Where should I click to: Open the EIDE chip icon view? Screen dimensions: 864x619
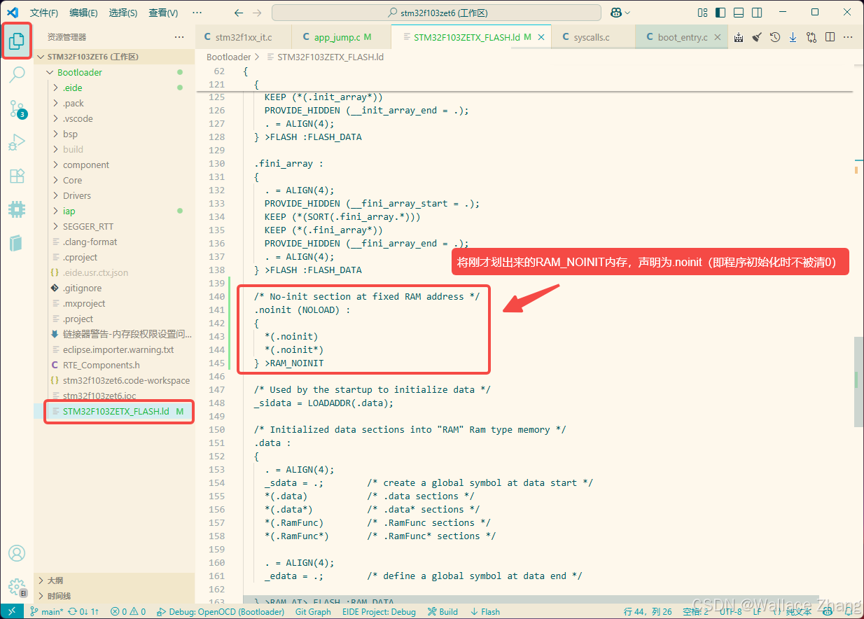(17, 209)
